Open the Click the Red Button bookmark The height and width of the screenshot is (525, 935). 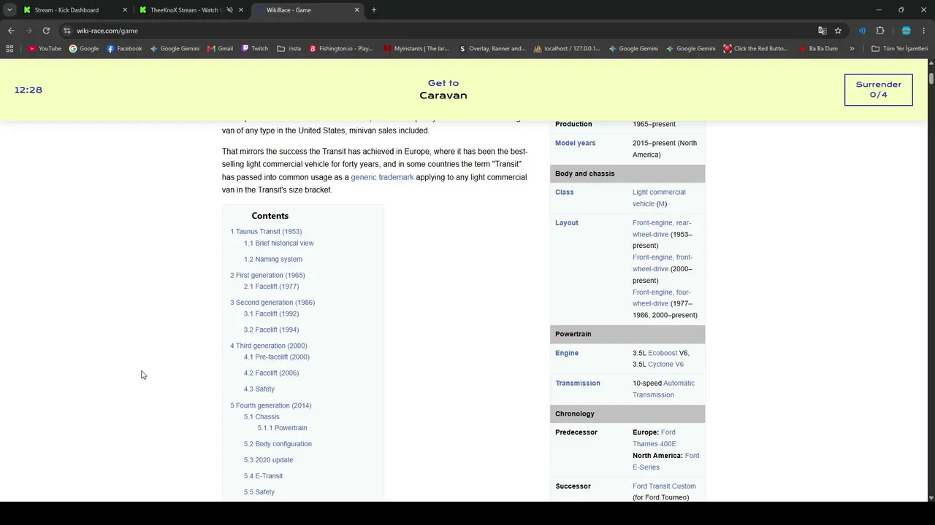point(756,49)
